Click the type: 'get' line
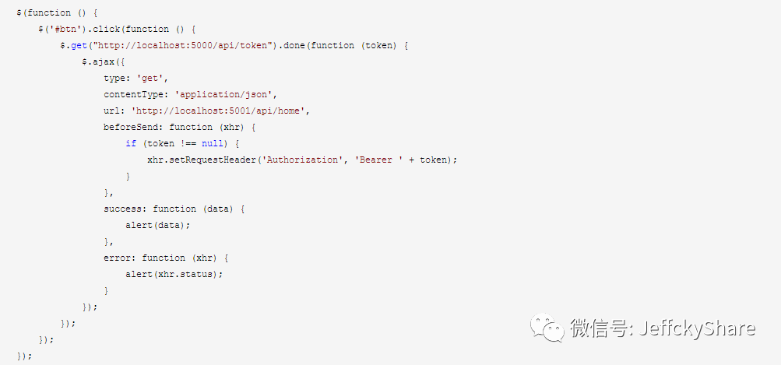 click(135, 78)
